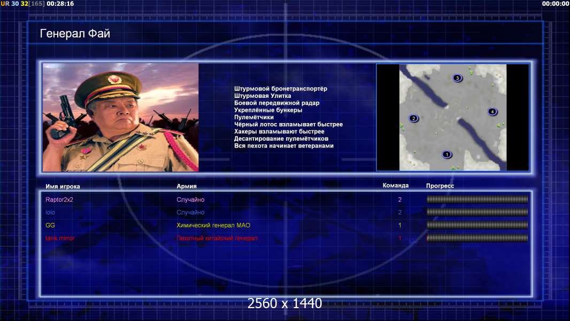Click the General Fai portrait image
This screenshot has width=570, height=321.
tap(120, 118)
